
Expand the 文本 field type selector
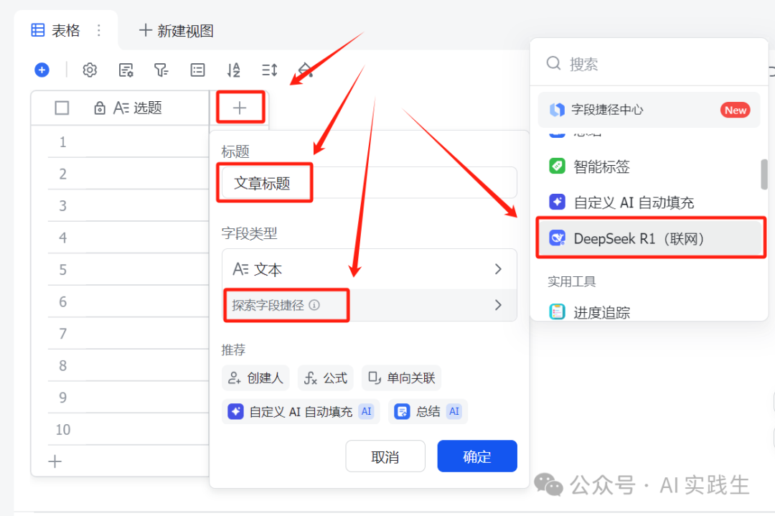point(370,269)
